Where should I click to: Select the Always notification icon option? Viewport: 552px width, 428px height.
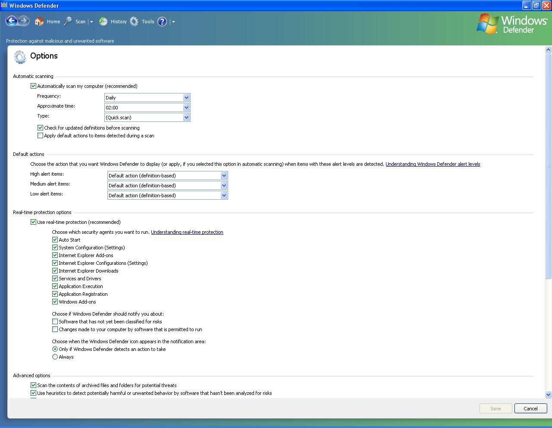[x=55, y=357]
